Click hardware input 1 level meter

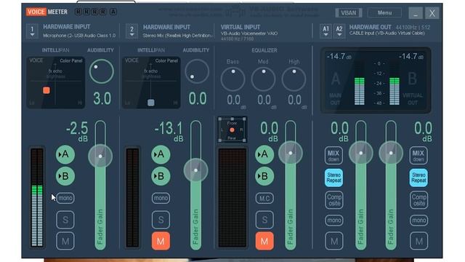click(x=37, y=197)
